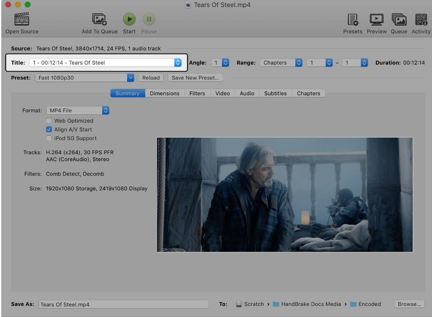
Task: Click the Scratch path label
Action: pyautogui.click(x=254, y=304)
